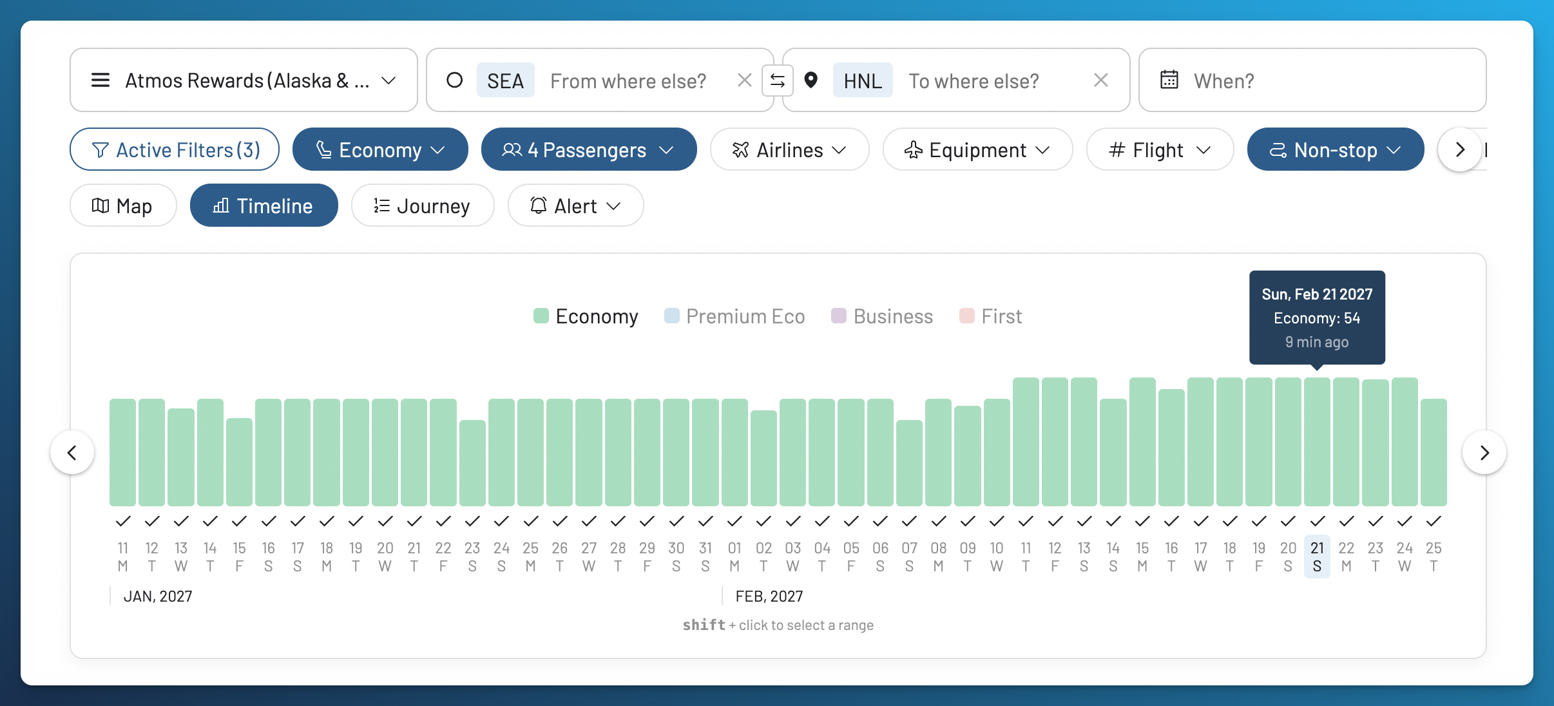
Task: Clear the SEA origin field
Action: [745, 81]
